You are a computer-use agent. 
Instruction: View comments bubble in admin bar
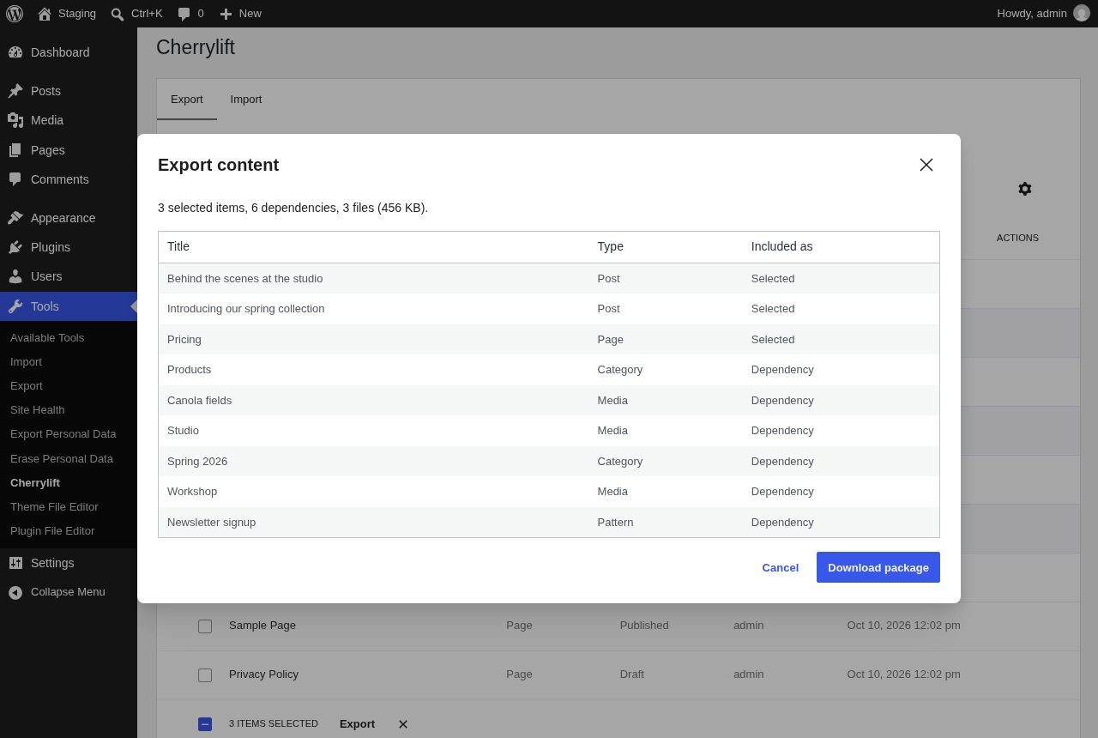point(190,14)
